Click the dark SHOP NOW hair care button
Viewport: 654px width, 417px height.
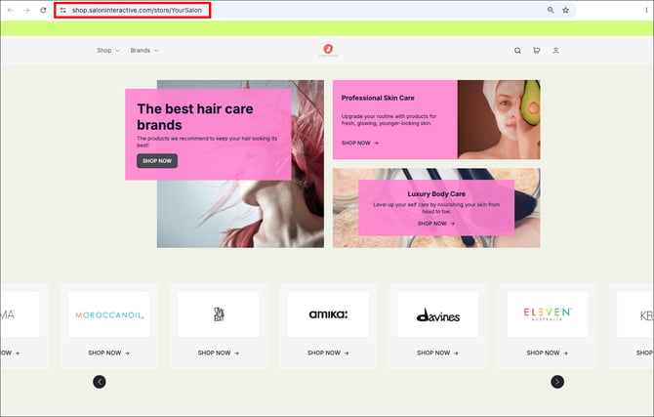(157, 161)
